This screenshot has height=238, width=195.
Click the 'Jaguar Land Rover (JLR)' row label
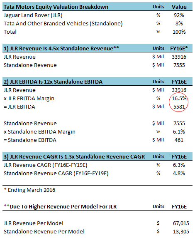pyautogui.click(x=33, y=15)
